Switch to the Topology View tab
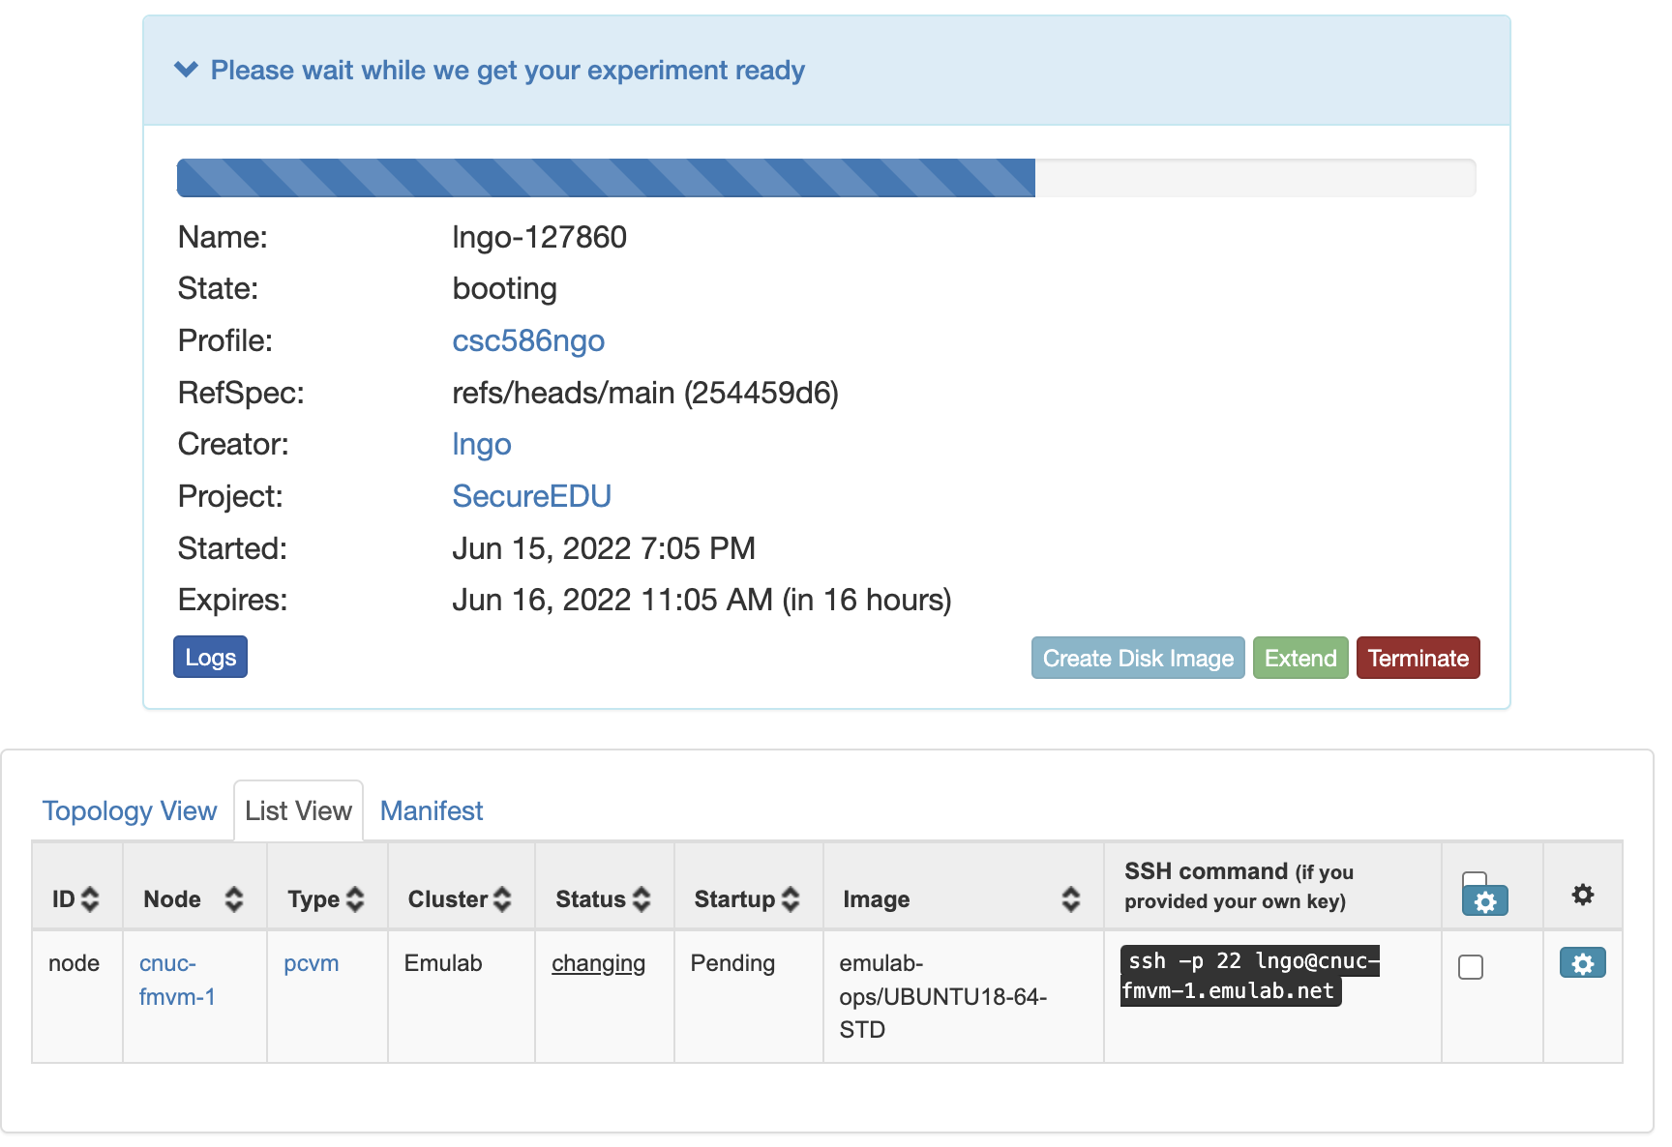 click(x=130, y=810)
